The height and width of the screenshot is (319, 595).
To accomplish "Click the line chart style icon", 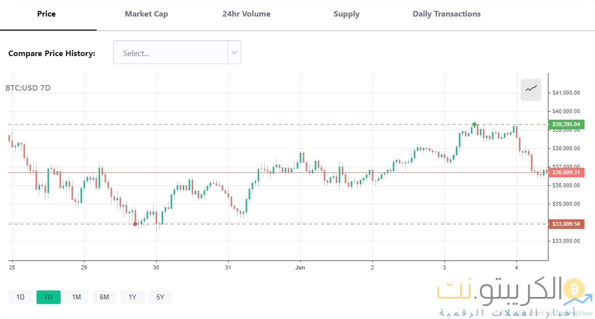I will point(530,90).
